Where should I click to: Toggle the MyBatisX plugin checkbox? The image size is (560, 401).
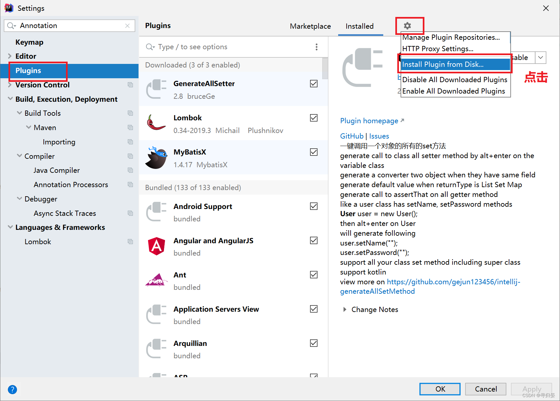coord(314,152)
